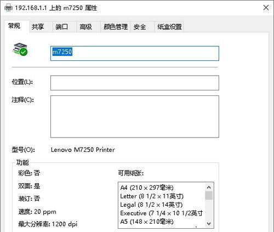The height and width of the screenshot is (232, 274).
Task: Select the 常规 tab
Action: pyautogui.click(x=14, y=26)
